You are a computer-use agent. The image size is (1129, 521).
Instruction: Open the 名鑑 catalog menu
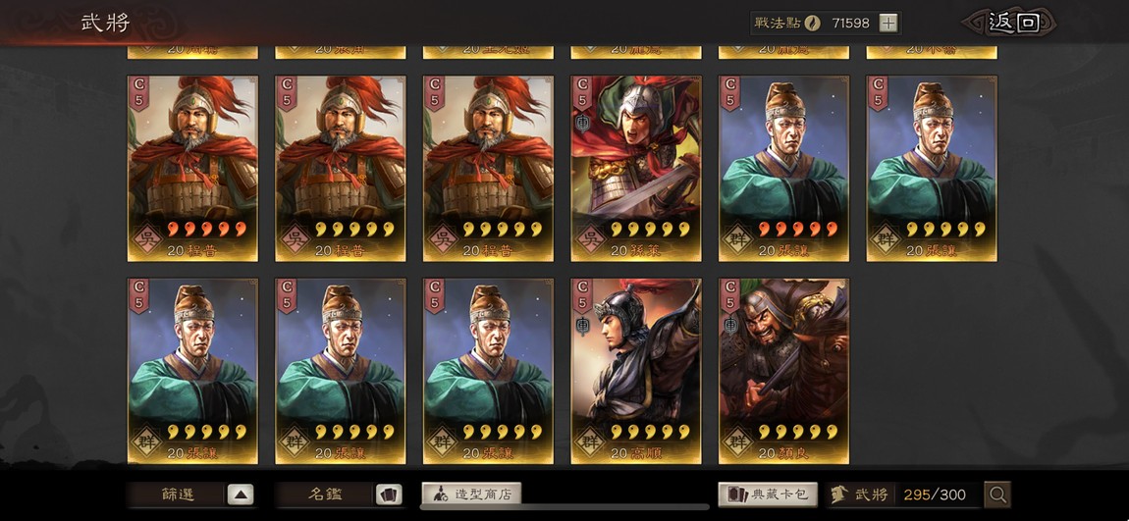point(326,495)
